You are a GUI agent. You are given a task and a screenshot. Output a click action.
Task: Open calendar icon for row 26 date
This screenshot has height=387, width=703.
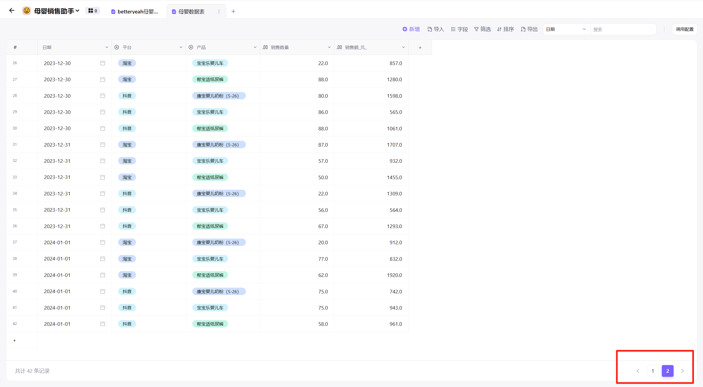[102, 63]
